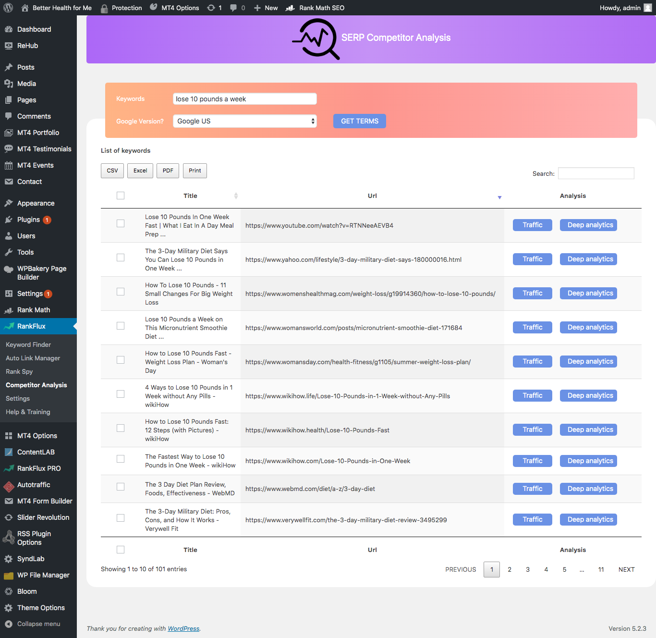Image resolution: width=656 pixels, height=638 pixels.
Task: Click the WordPress logo icon
Action: tap(8, 8)
